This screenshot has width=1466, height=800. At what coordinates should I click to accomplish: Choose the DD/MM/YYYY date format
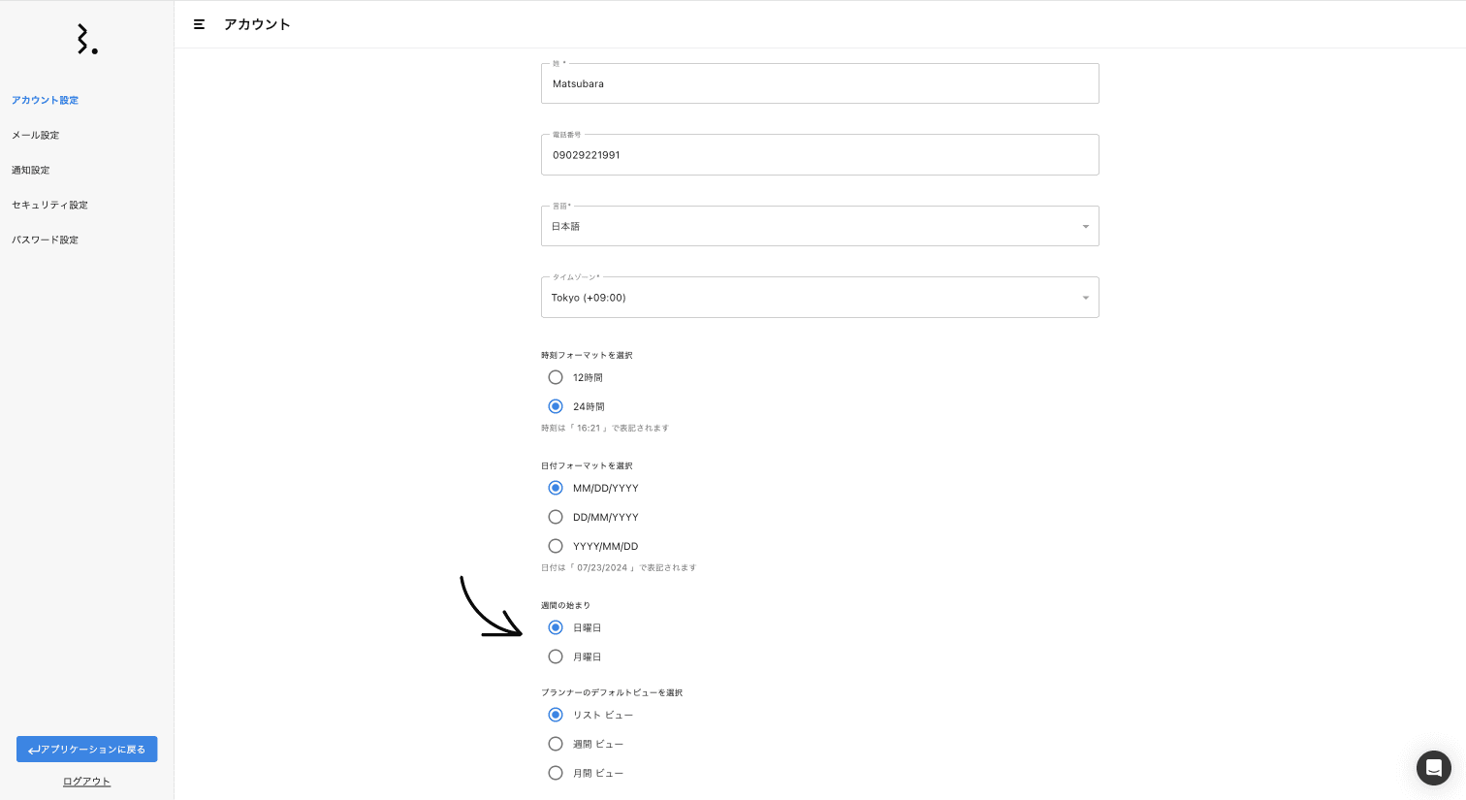556,517
